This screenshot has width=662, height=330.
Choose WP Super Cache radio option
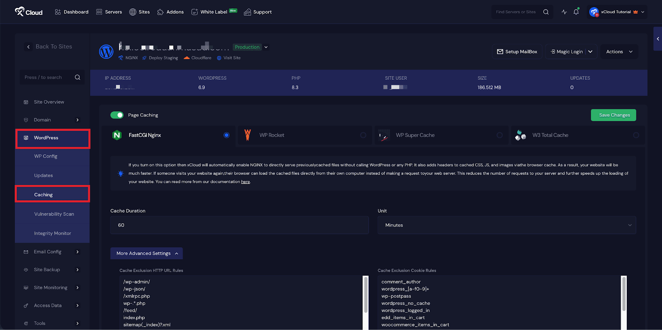coord(499,135)
